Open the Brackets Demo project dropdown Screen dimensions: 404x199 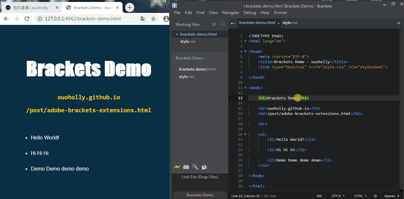191,58
